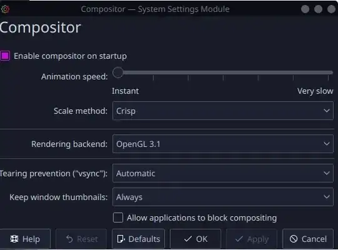Screen dimensions: 338x250
Task: Click the checkmark icon on the Apply button
Action: pyautogui.click(x=239, y=239)
